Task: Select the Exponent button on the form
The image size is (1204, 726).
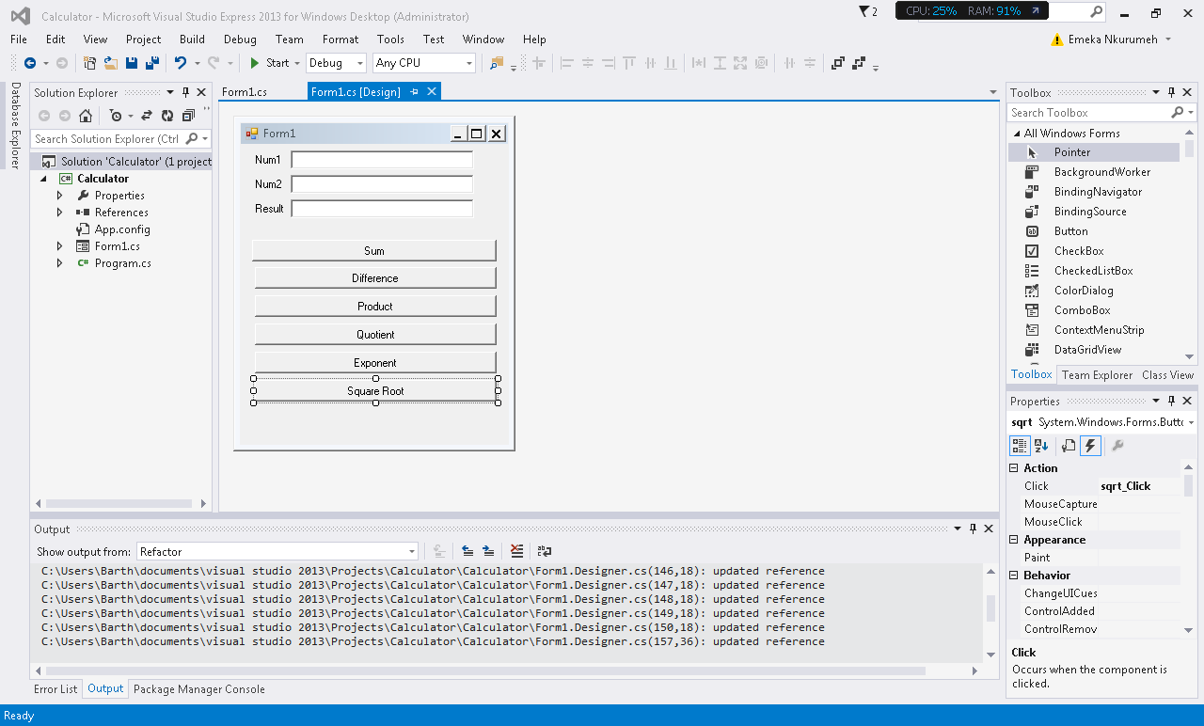Action: 375,363
